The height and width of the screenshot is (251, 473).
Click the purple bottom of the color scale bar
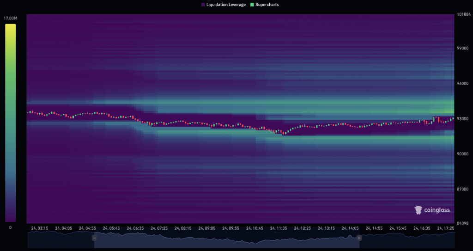(11, 217)
